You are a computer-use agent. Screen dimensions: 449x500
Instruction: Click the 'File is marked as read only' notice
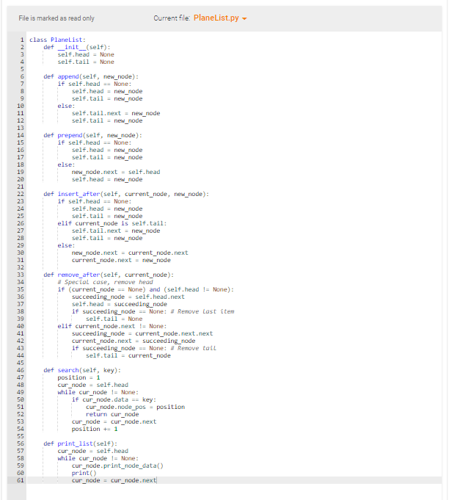(56, 18)
